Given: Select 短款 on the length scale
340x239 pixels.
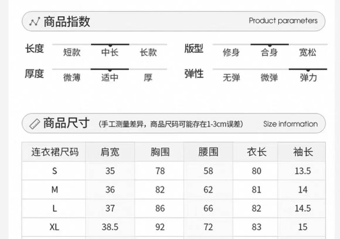Looking at the screenshot, I should pyautogui.click(x=72, y=52).
